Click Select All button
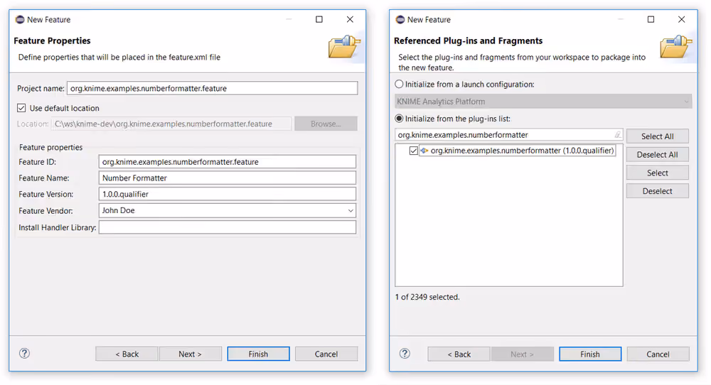This screenshot has width=711, height=385. click(x=658, y=136)
